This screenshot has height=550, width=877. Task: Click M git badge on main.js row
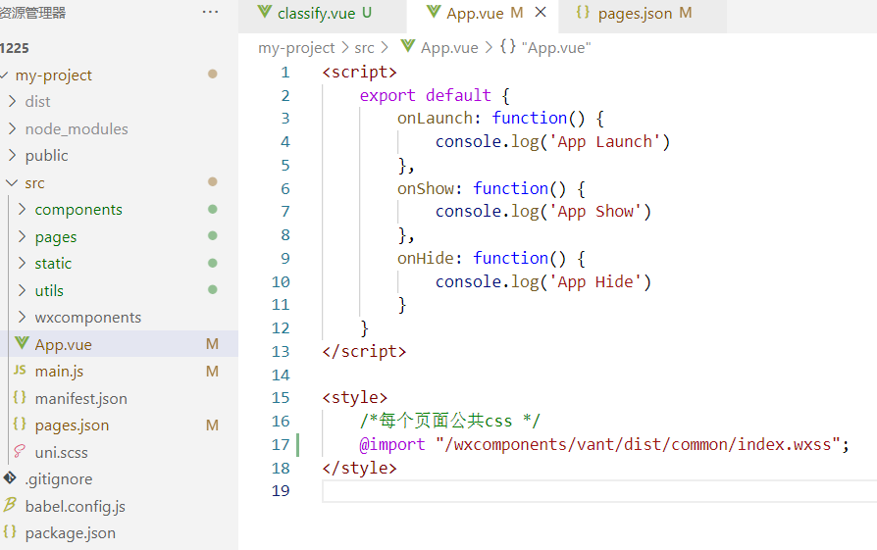(212, 372)
